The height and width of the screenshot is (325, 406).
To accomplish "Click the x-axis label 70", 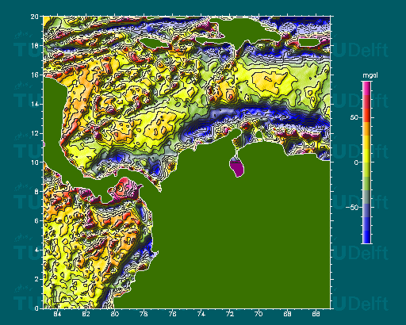I will click(x=259, y=314).
